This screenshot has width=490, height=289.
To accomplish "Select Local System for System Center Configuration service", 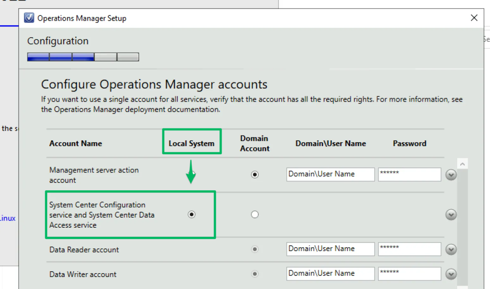I will tap(192, 215).
